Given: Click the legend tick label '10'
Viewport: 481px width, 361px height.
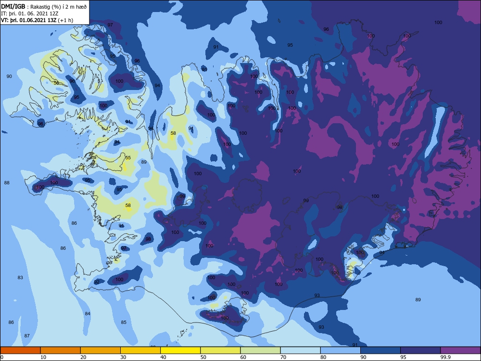Looking at the screenshot, I should 43,357.
